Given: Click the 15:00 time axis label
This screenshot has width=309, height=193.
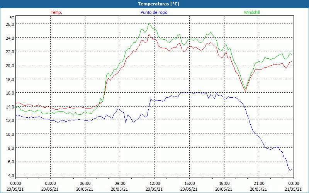Looking at the screenshot, I should pos(189,184).
